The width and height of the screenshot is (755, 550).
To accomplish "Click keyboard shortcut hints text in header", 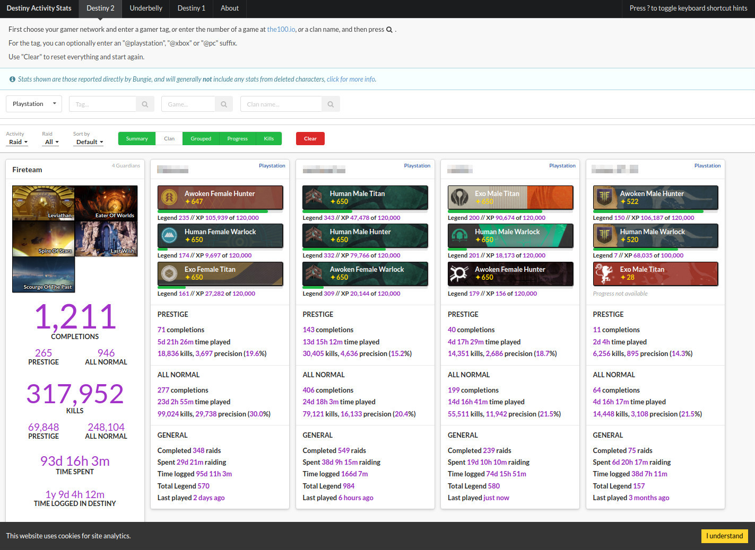I will [x=688, y=8].
